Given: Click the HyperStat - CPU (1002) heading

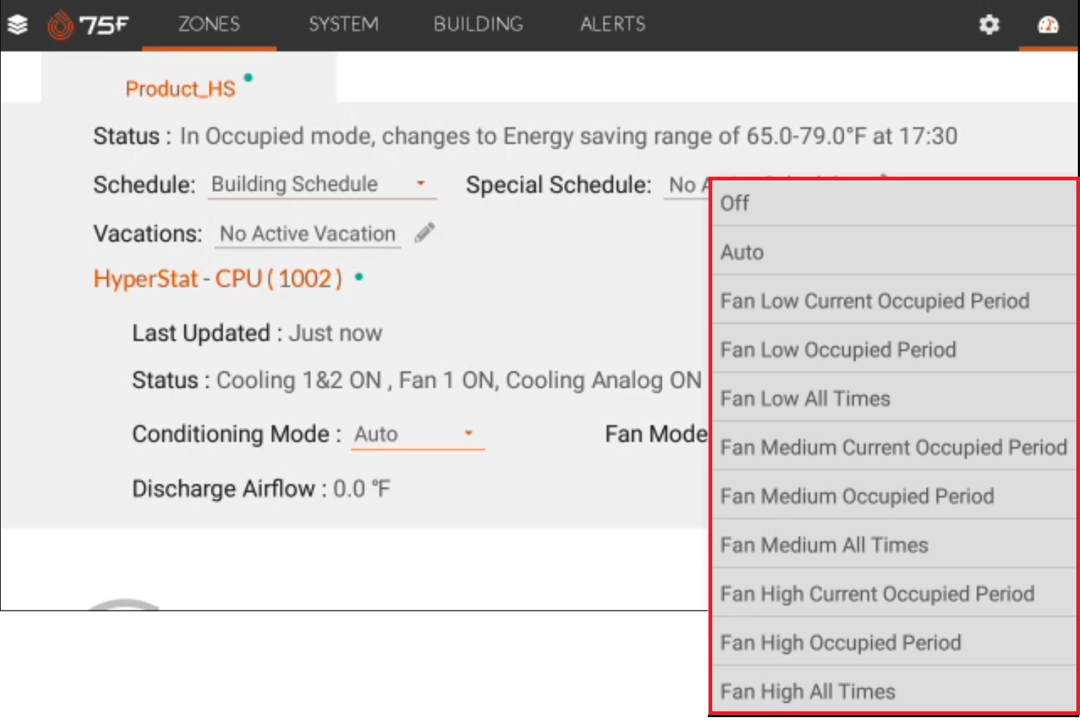Looking at the screenshot, I should [217, 278].
